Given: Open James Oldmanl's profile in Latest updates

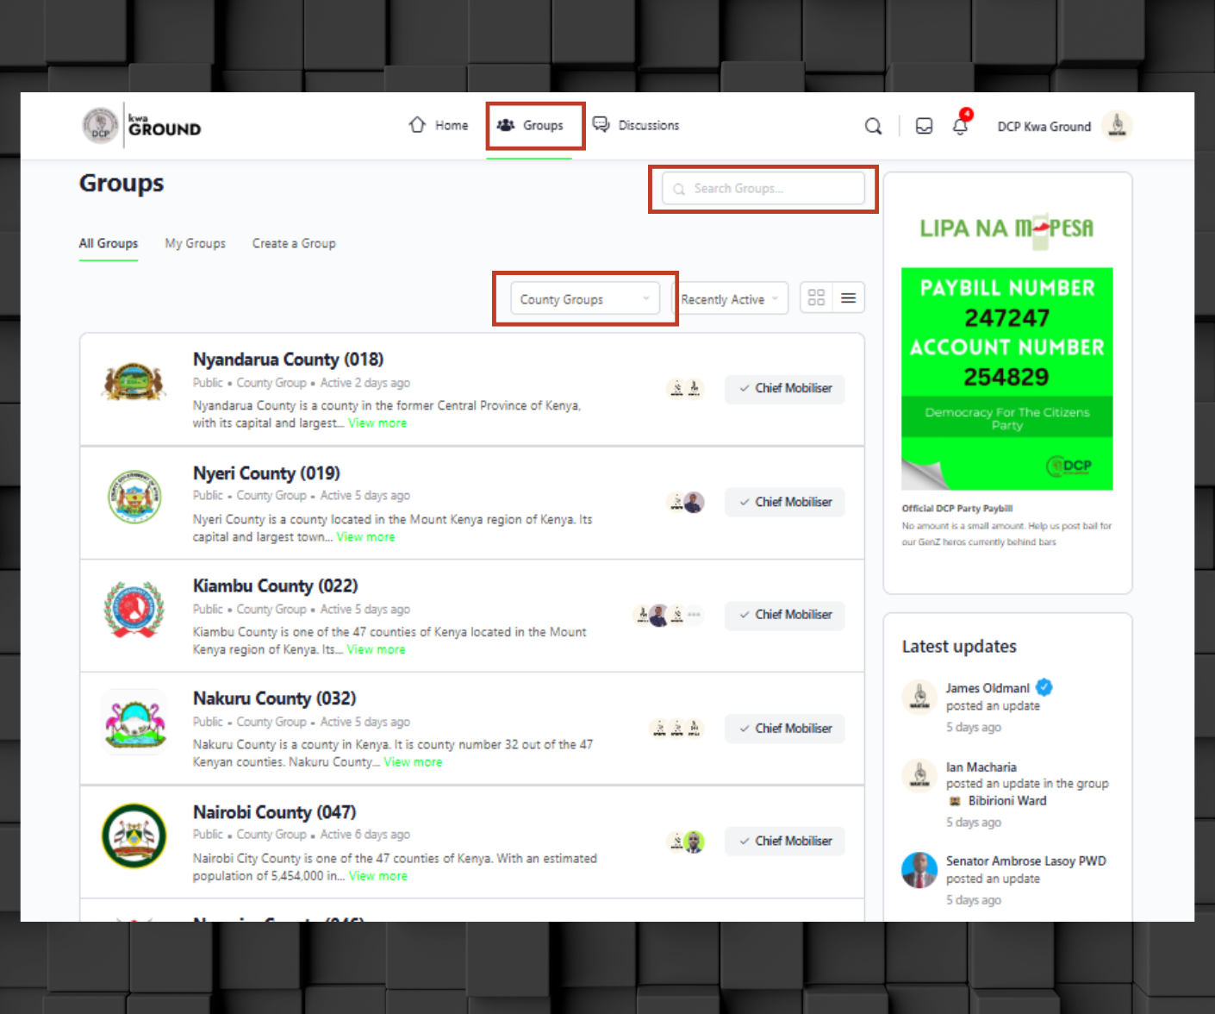Looking at the screenshot, I should 988,688.
